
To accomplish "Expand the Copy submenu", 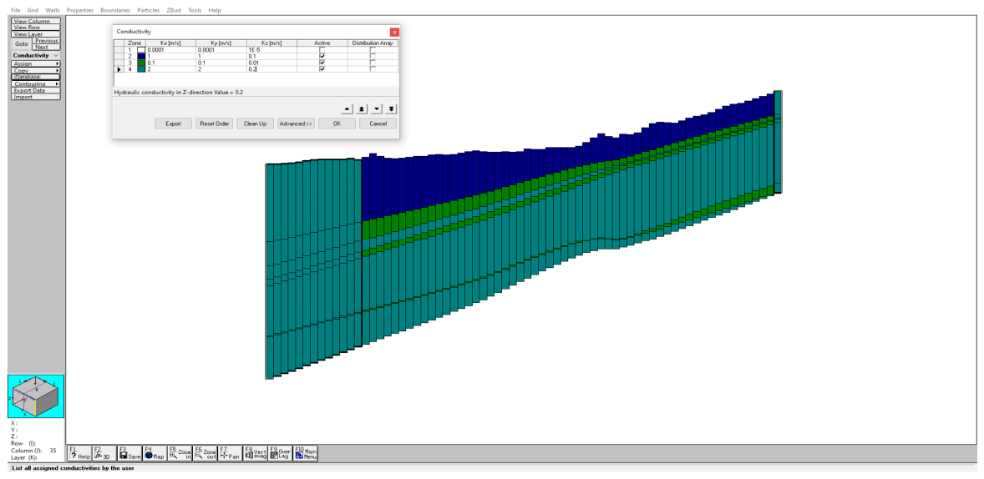I will coord(36,70).
